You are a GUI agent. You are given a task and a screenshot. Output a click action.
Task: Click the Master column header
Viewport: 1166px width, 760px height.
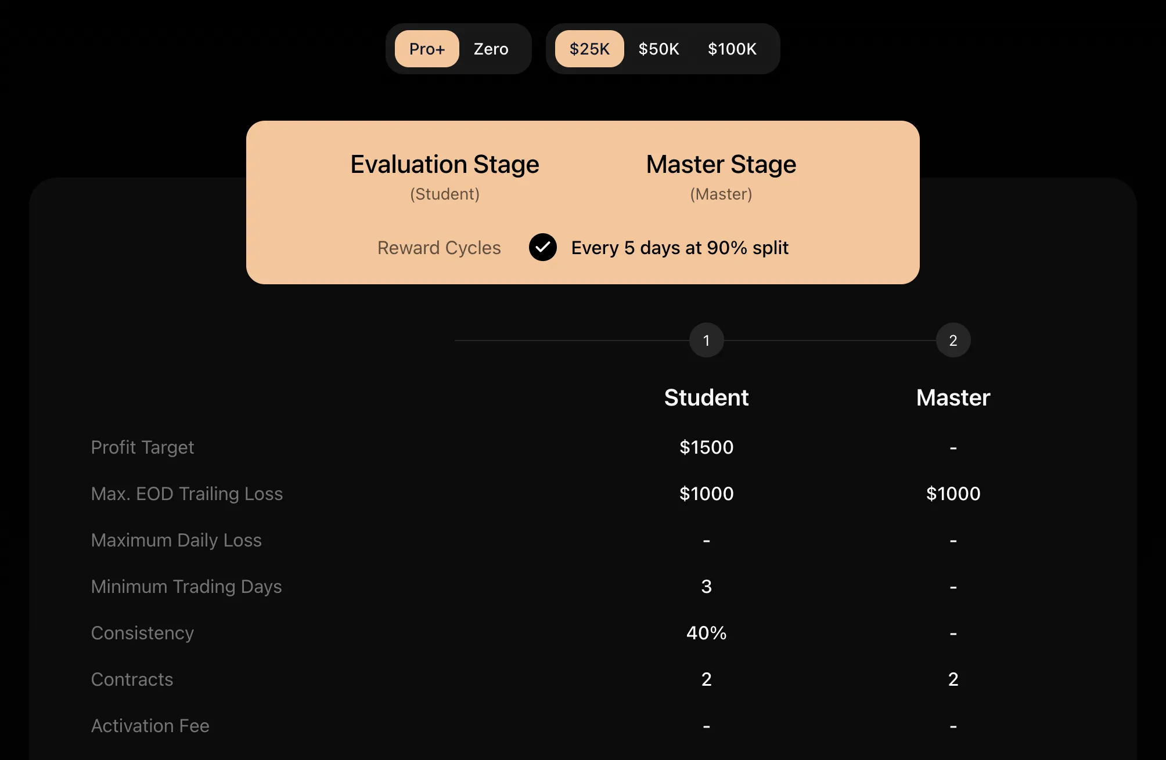tap(953, 397)
